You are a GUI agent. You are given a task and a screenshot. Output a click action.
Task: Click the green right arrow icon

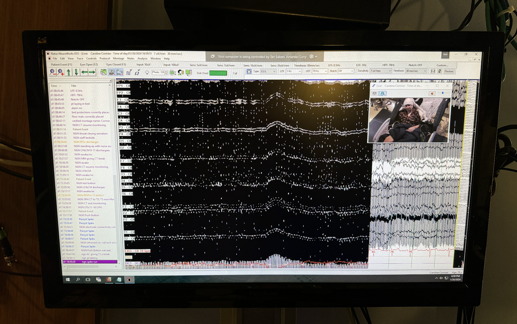(x=92, y=72)
